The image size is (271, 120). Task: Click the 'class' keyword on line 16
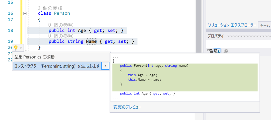[x=44, y=13]
